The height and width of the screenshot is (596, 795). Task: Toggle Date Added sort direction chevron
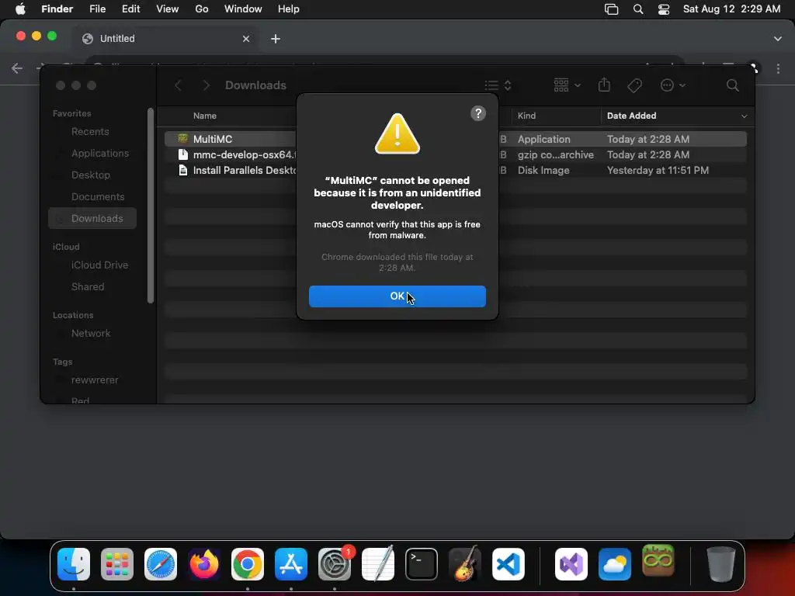pyautogui.click(x=744, y=116)
